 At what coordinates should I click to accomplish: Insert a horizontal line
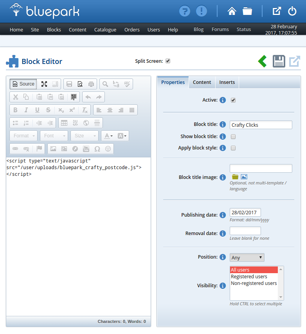(97, 123)
